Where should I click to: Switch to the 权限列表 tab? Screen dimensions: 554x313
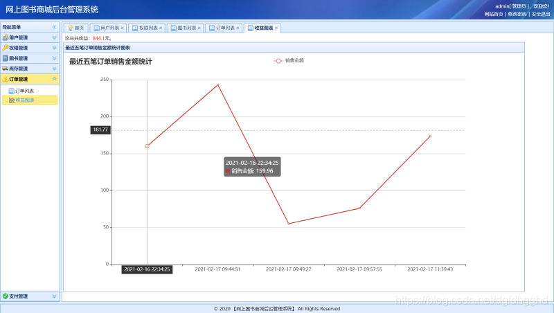pos(147,28)
